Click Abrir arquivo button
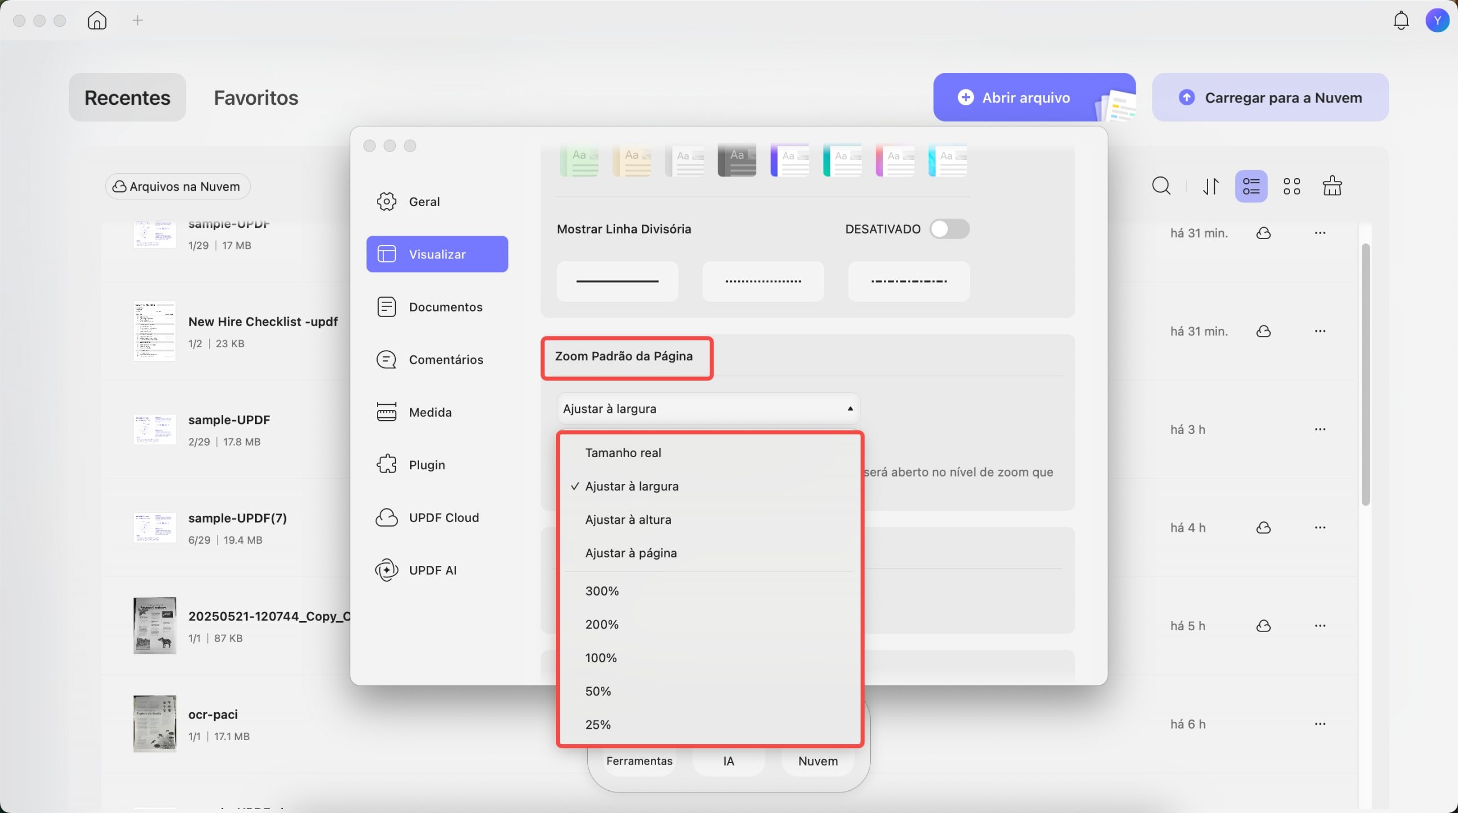This screenshot has height=813, width=1458. (x=1034, y=97)
